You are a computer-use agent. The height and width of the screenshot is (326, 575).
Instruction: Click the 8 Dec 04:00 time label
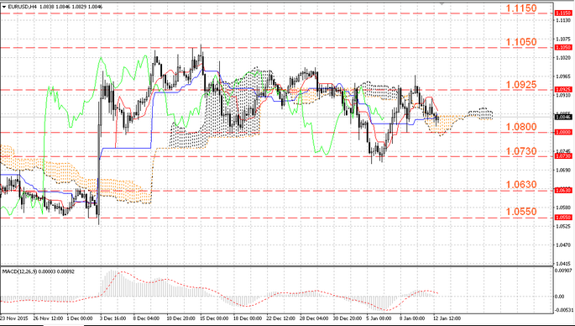click(146, 318)
